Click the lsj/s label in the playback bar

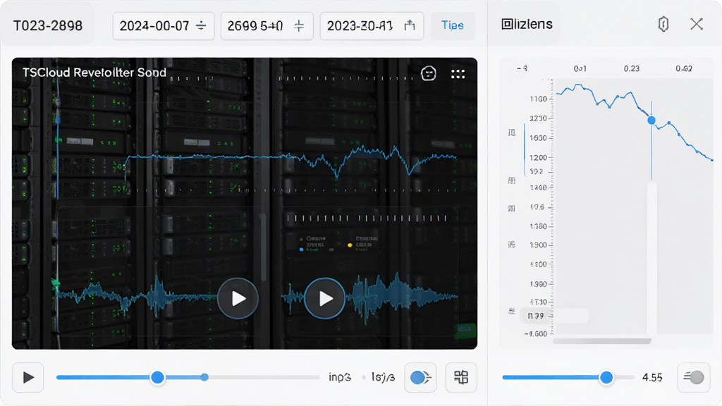(x=383, y=378)
